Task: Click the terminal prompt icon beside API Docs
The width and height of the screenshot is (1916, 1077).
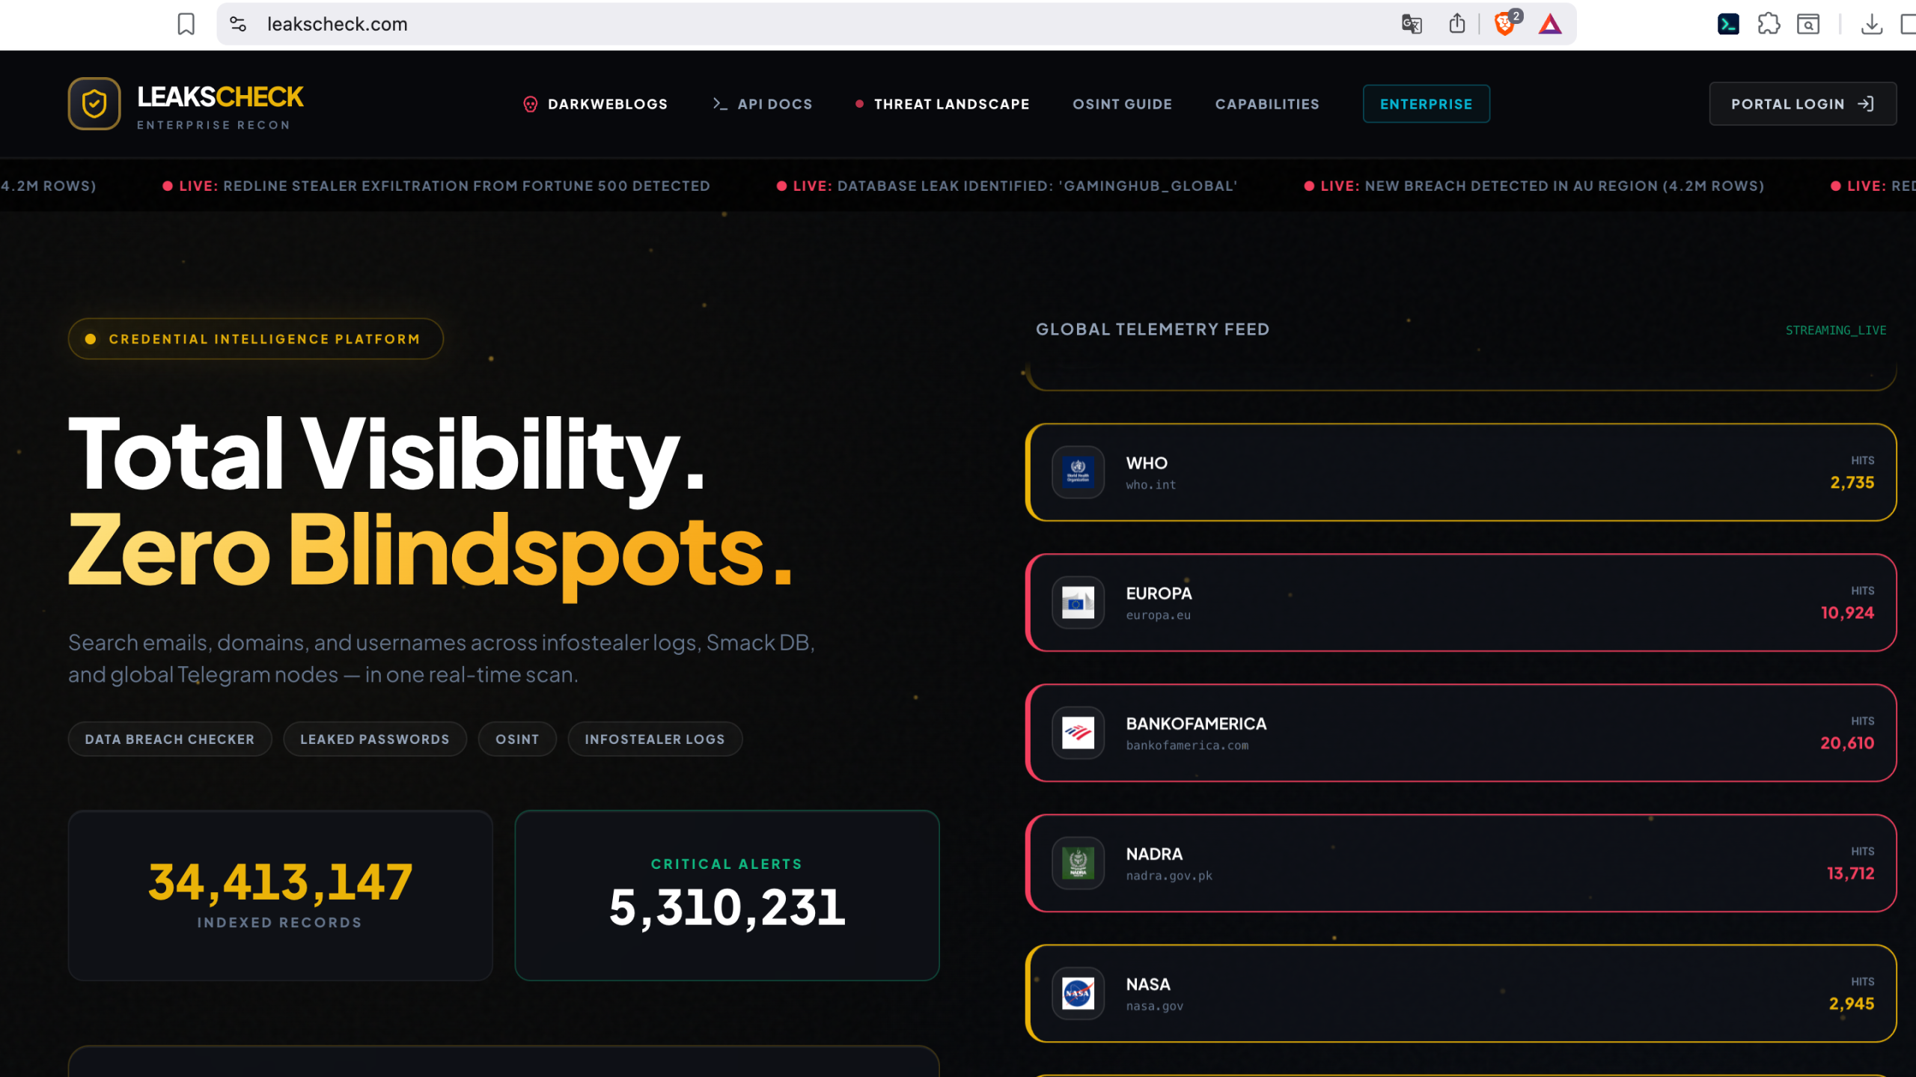Action: [719, 104]
